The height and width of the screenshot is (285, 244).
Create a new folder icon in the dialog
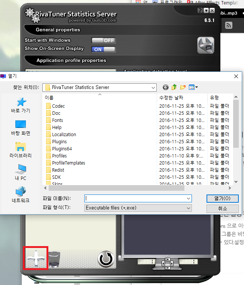pyautogui.click(x=183, y=87)
